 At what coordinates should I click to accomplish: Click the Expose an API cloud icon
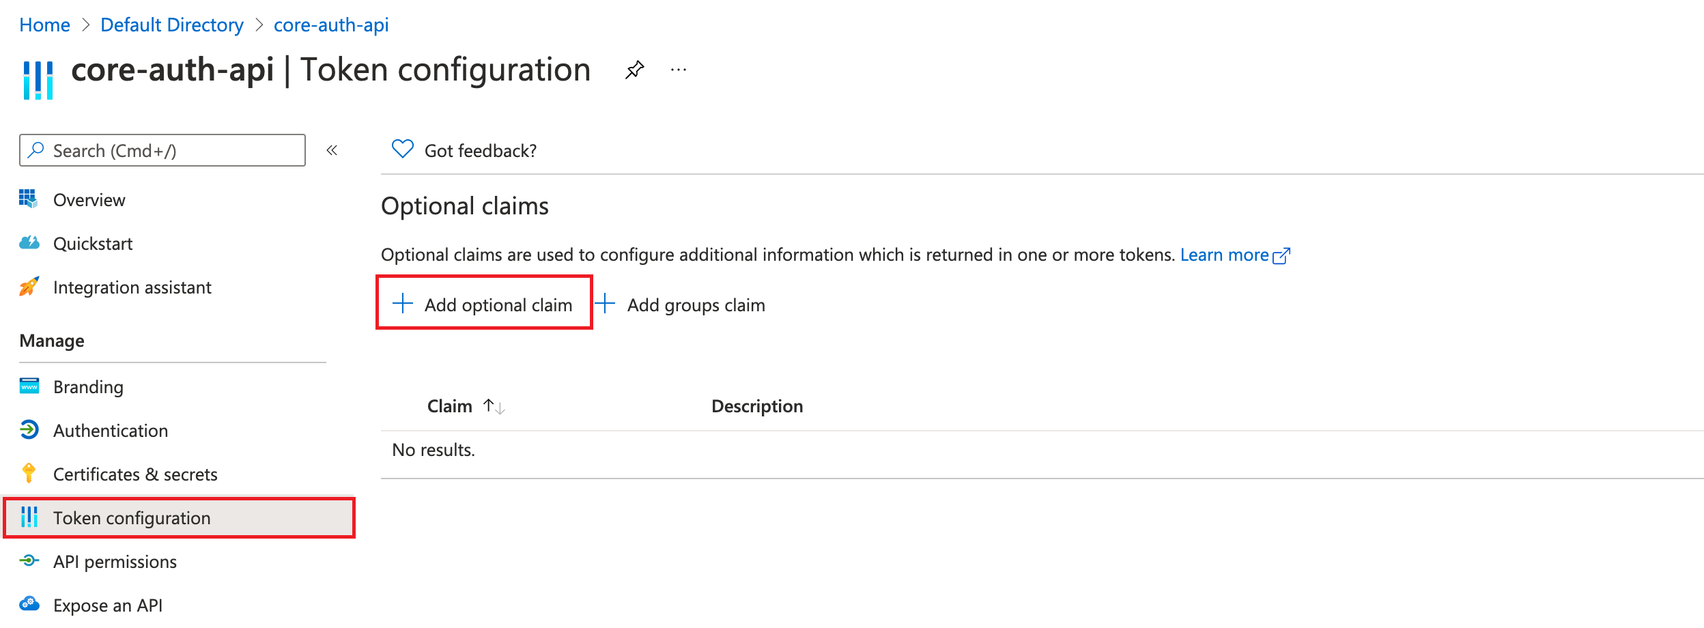click(29, 604)
